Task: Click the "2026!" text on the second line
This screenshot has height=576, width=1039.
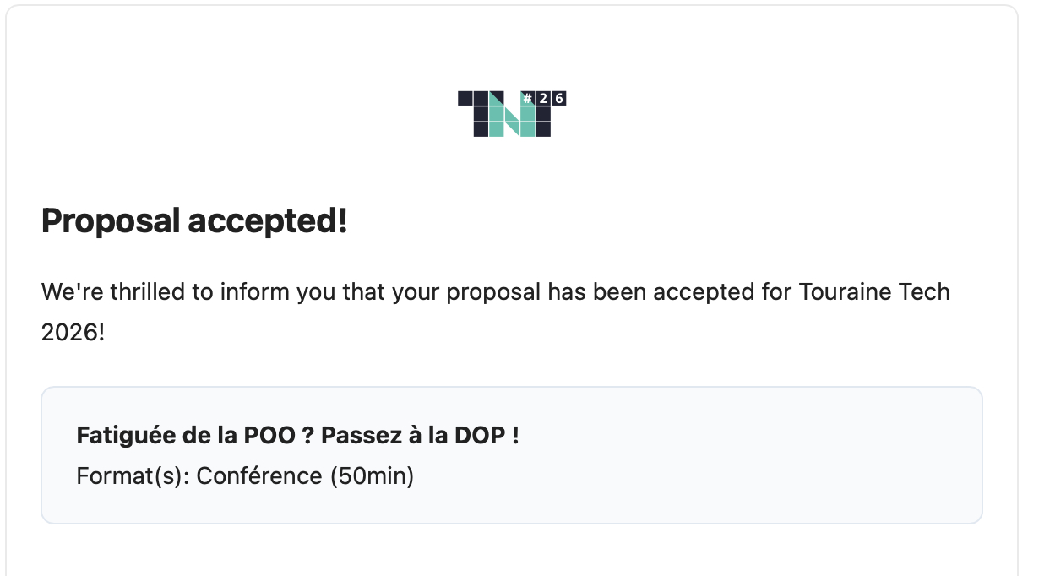Action: click(73, 332)
